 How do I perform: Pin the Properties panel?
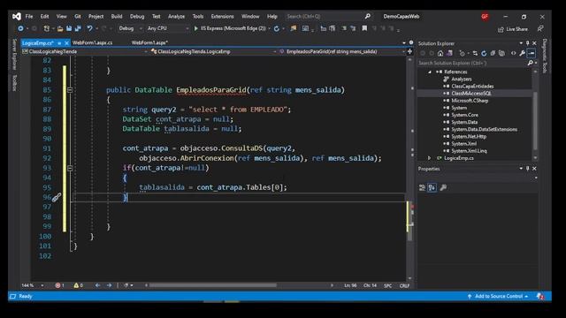click(527, 169)
